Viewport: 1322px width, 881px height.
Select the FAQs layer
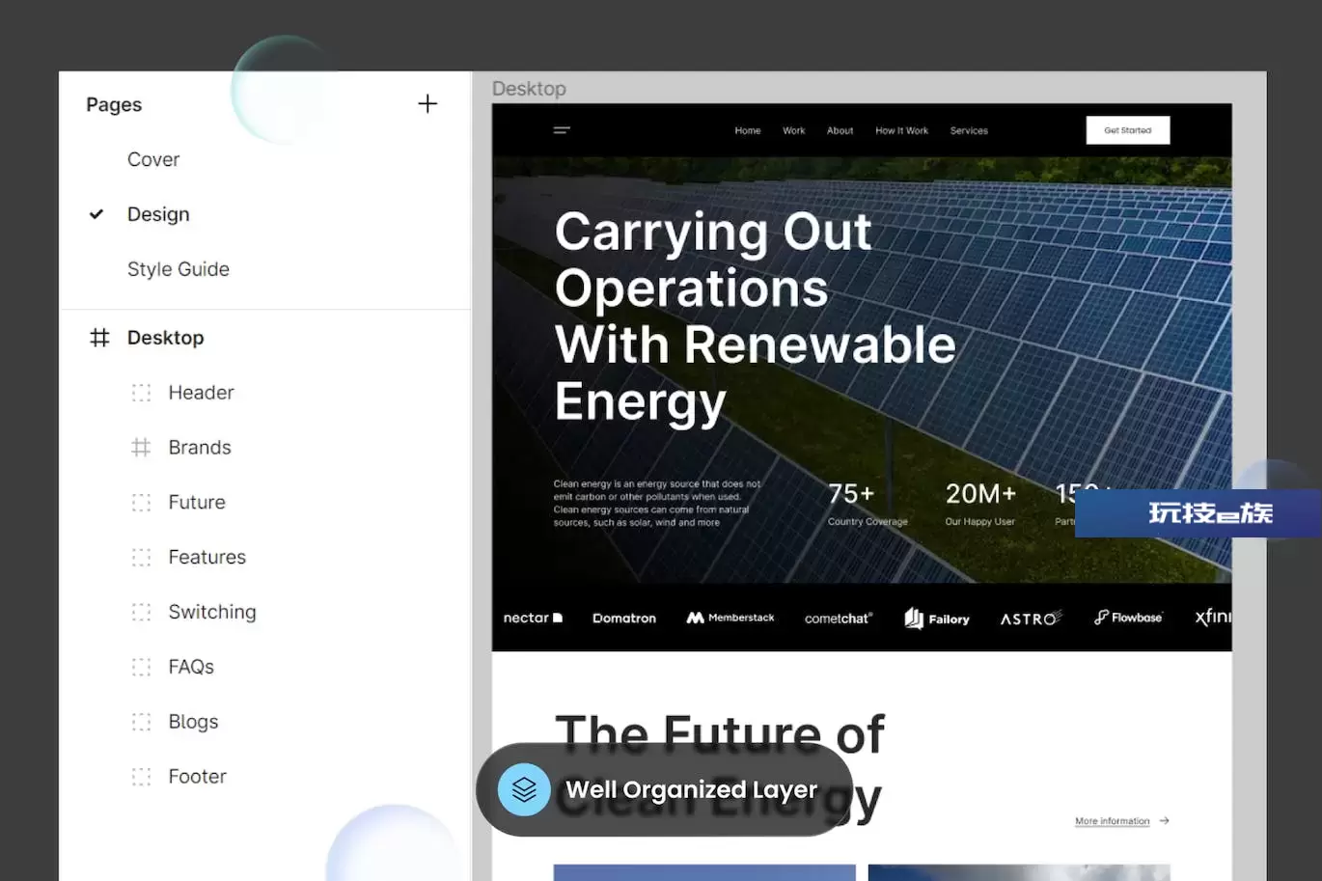[x=191, y=667]
